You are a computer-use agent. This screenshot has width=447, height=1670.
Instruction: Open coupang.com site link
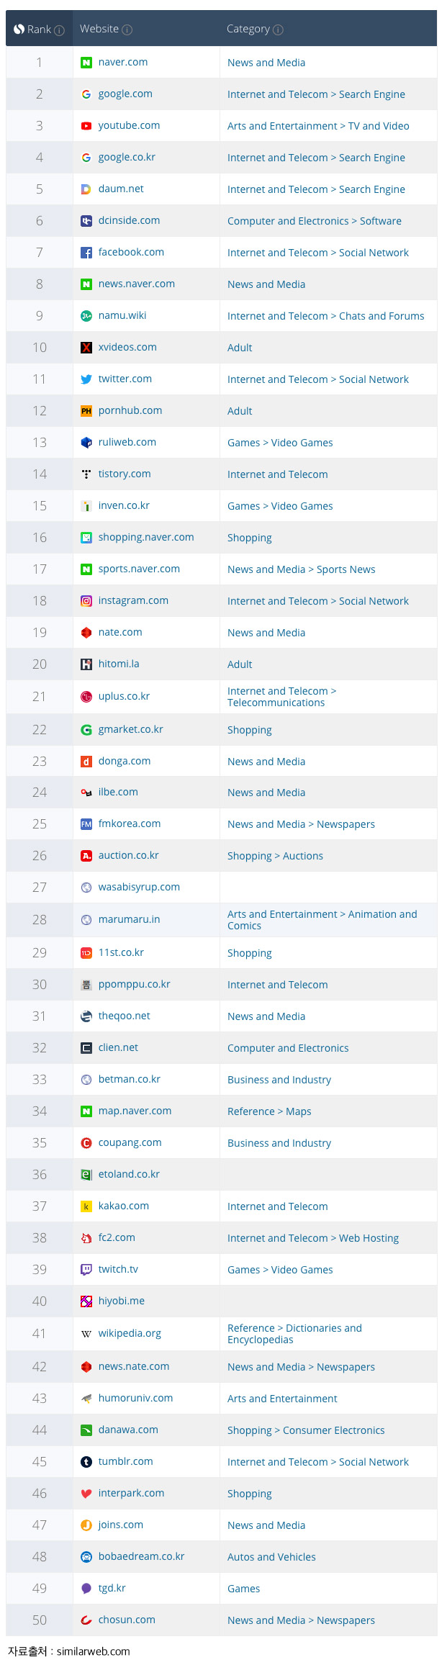click(x=130, y=1143)
